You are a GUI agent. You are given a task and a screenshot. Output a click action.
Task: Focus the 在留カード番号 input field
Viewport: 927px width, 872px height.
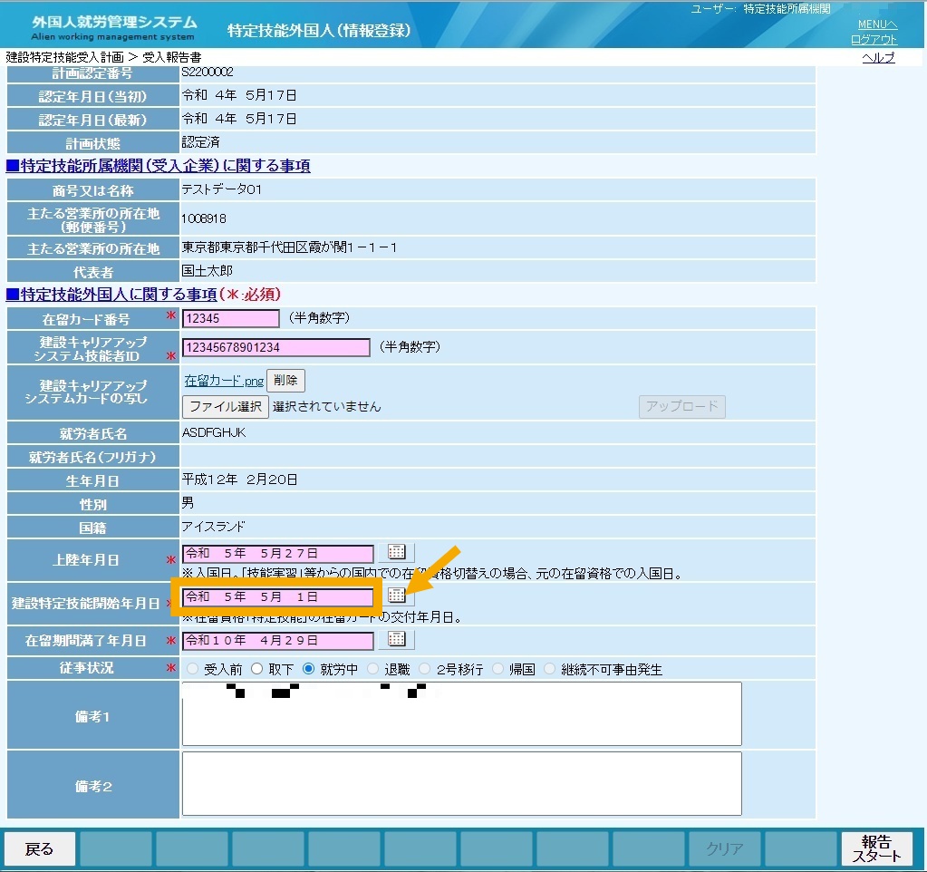230,319
